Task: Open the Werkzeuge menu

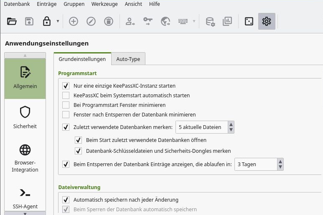Action: (x=104, y=4)
